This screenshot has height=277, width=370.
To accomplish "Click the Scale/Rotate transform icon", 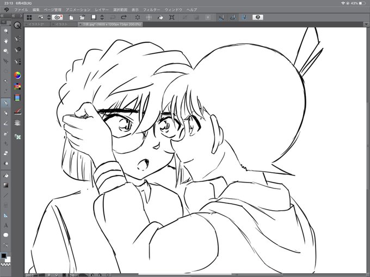I will pyautogui.click(x=172, y=17).
